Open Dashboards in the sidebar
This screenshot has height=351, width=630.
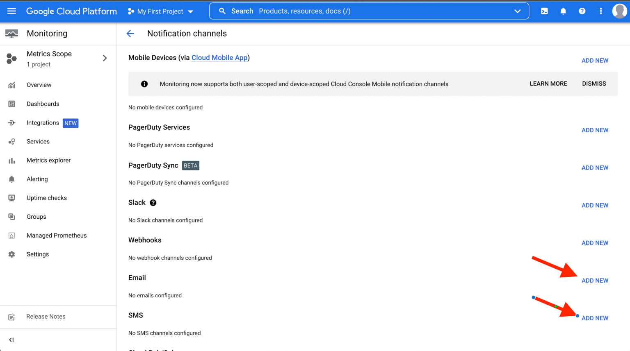43,104
